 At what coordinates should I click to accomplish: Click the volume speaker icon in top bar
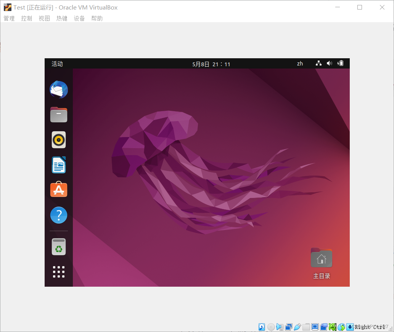tap(330, 64)
